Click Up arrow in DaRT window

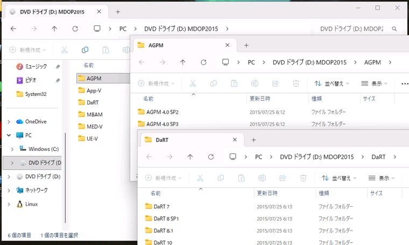click(x=190, y=157)
